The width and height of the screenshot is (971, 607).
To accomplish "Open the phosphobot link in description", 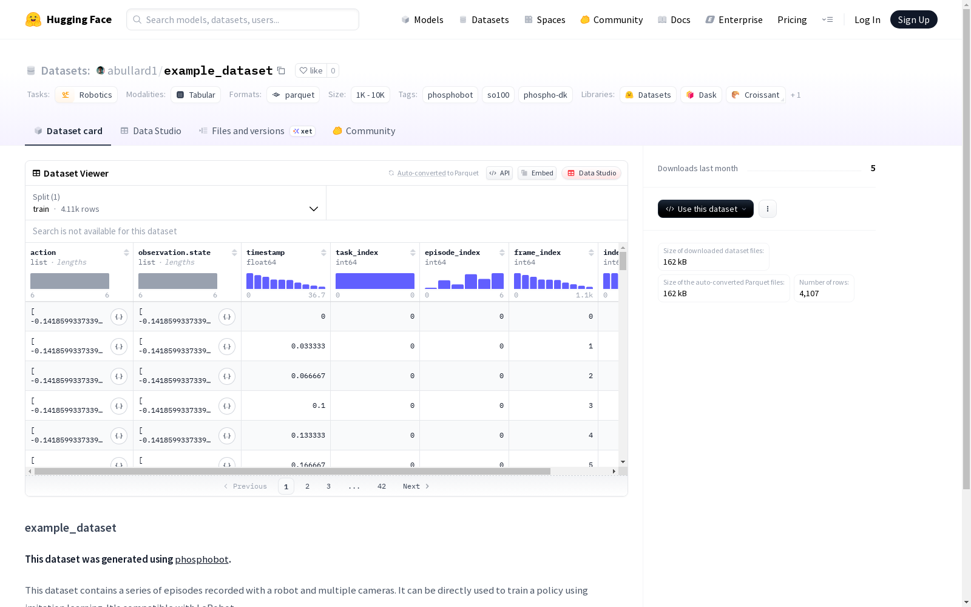I will pyautogui.click(x=201, y=560).
